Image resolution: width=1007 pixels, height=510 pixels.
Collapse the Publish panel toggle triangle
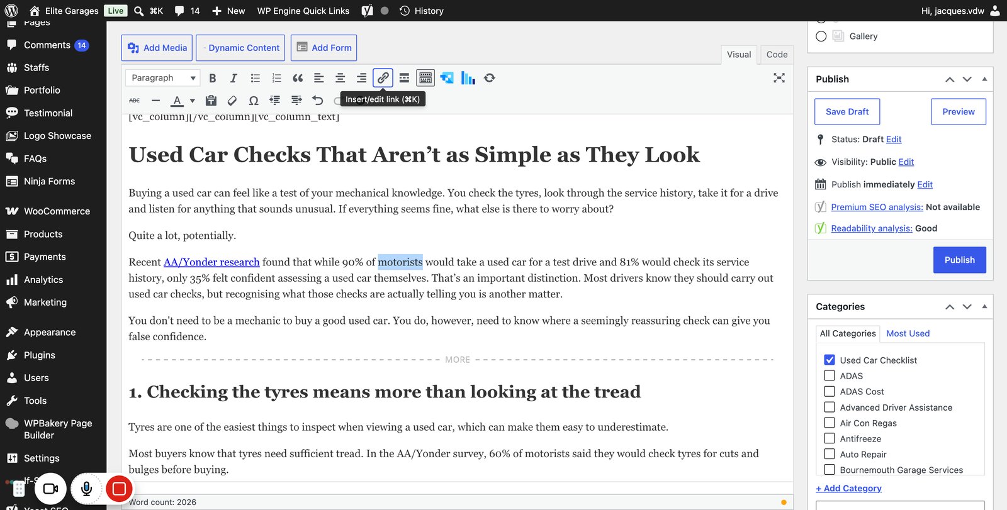(x=984, y=79)
